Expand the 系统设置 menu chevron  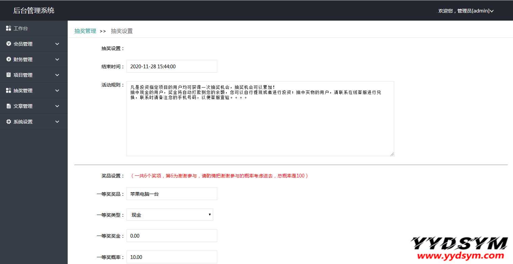(57, 122)
